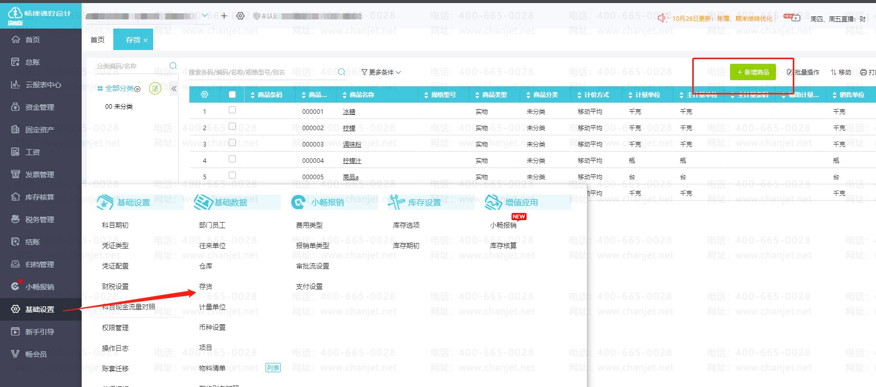Expand the 更多条件 filter dropdown

point(381,72)
